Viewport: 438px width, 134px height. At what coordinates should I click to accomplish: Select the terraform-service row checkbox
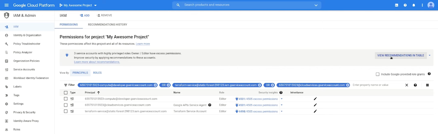(x=66, y=111)
